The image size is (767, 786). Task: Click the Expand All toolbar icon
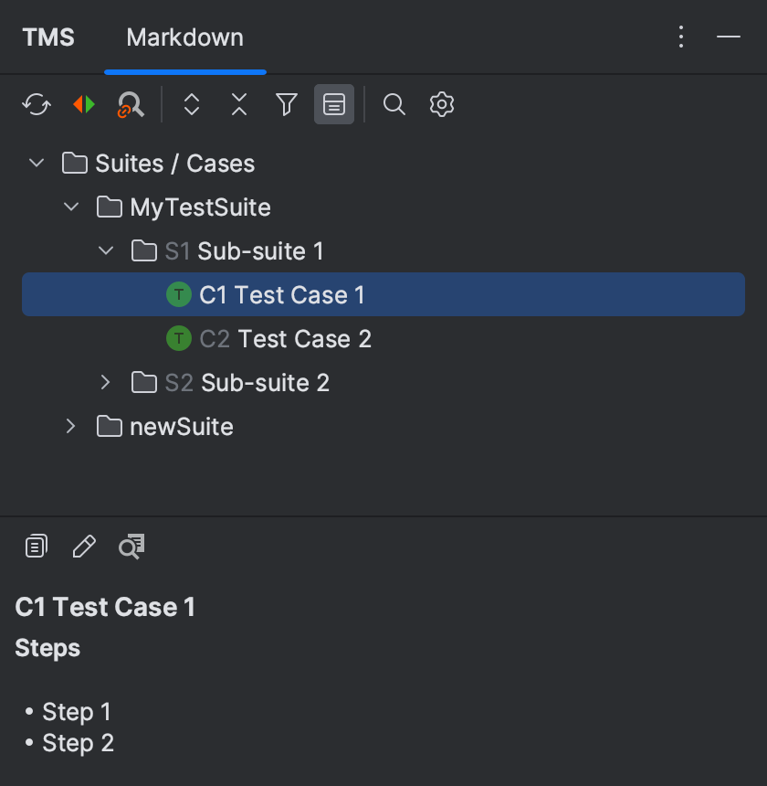pos(192,104)
